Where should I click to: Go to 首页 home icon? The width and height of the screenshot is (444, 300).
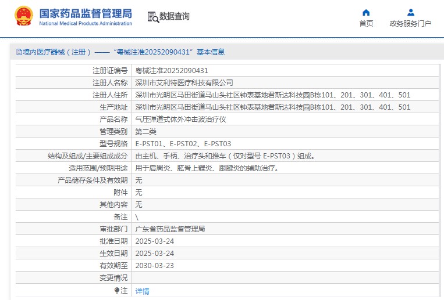(x=366, y=12)
